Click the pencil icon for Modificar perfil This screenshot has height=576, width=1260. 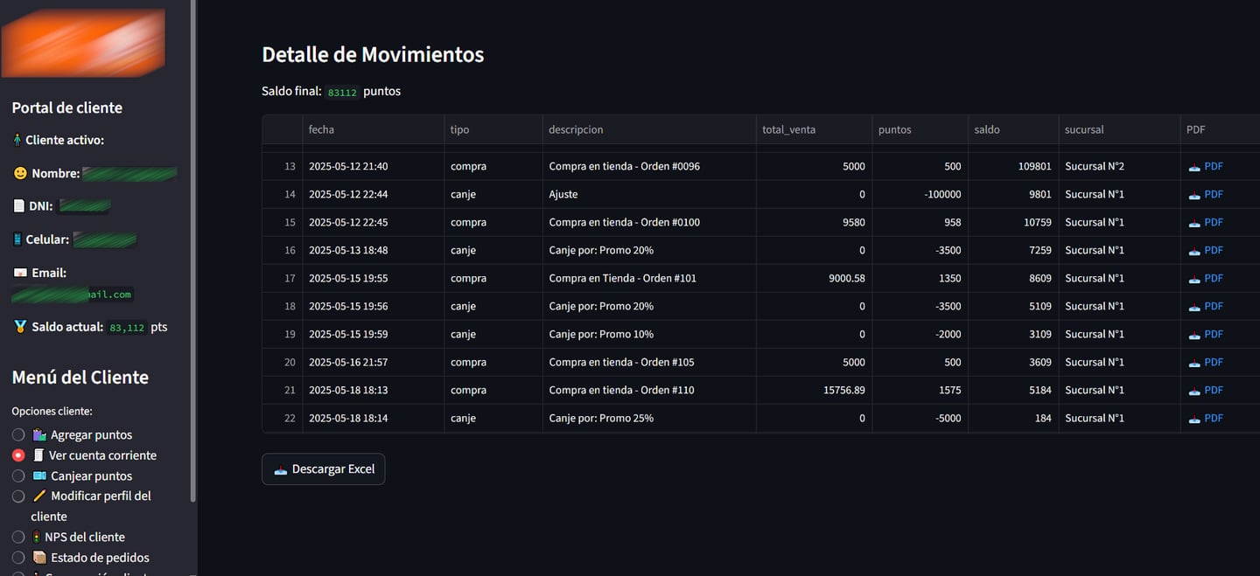coord(39,496)
